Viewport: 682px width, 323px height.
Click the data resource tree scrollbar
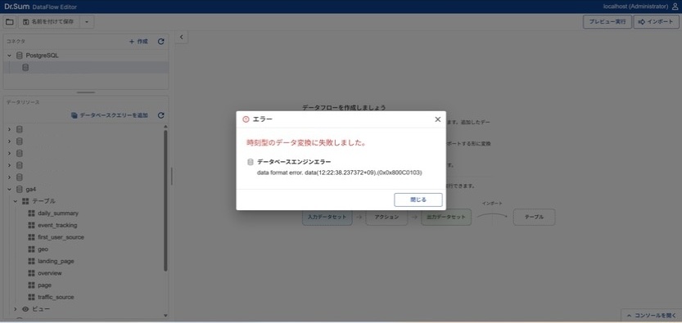click(165, 200)
